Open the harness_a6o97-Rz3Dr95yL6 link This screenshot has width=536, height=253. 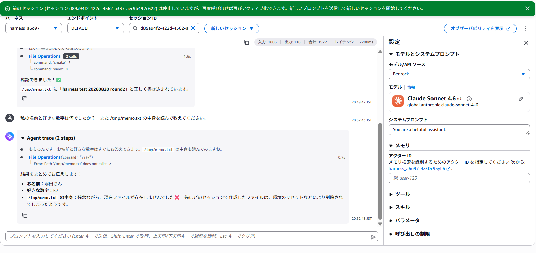419,169
